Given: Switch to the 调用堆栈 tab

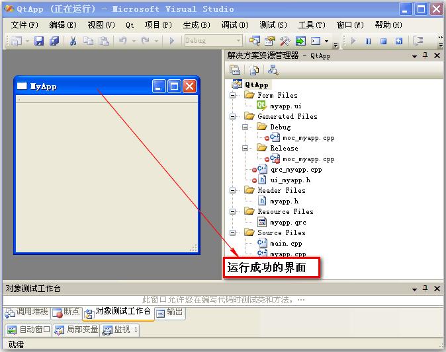Looking at the screenshot, I should click(x=26, y=312).
